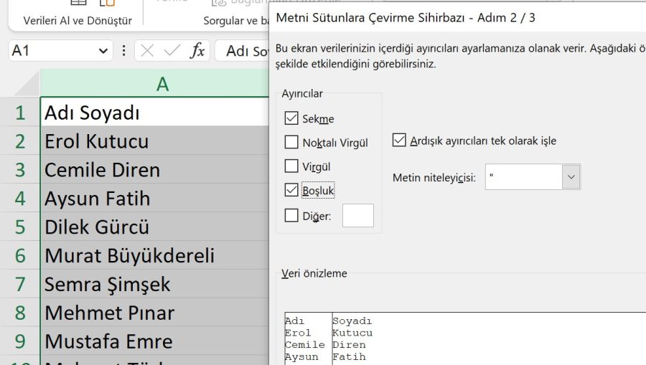
Task: Select column A header
Action: 162,84
